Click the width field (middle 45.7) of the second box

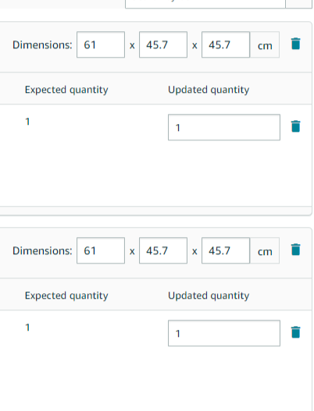pos(163,250)
